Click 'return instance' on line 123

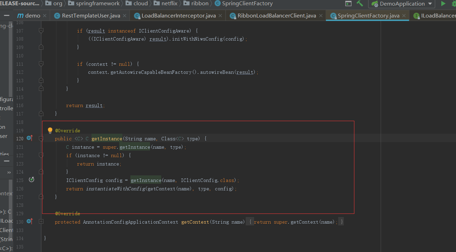click(99, 164)
